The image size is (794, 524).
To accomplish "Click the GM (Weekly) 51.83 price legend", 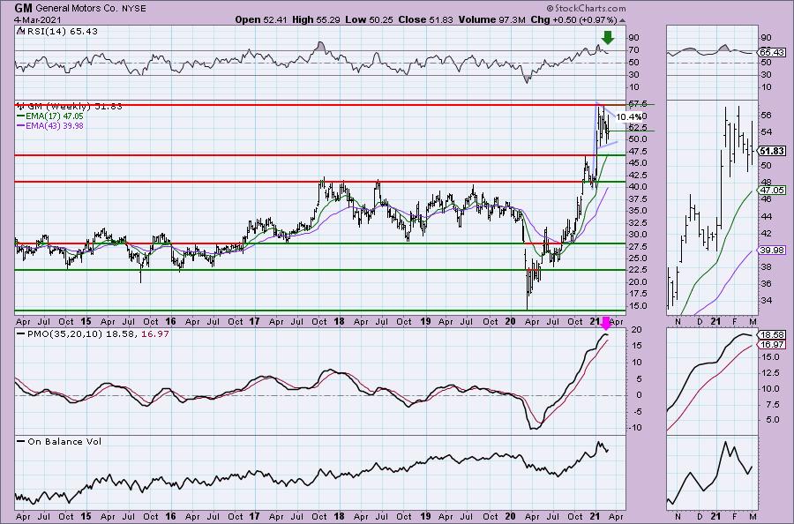I will click(x=74, y=107).
